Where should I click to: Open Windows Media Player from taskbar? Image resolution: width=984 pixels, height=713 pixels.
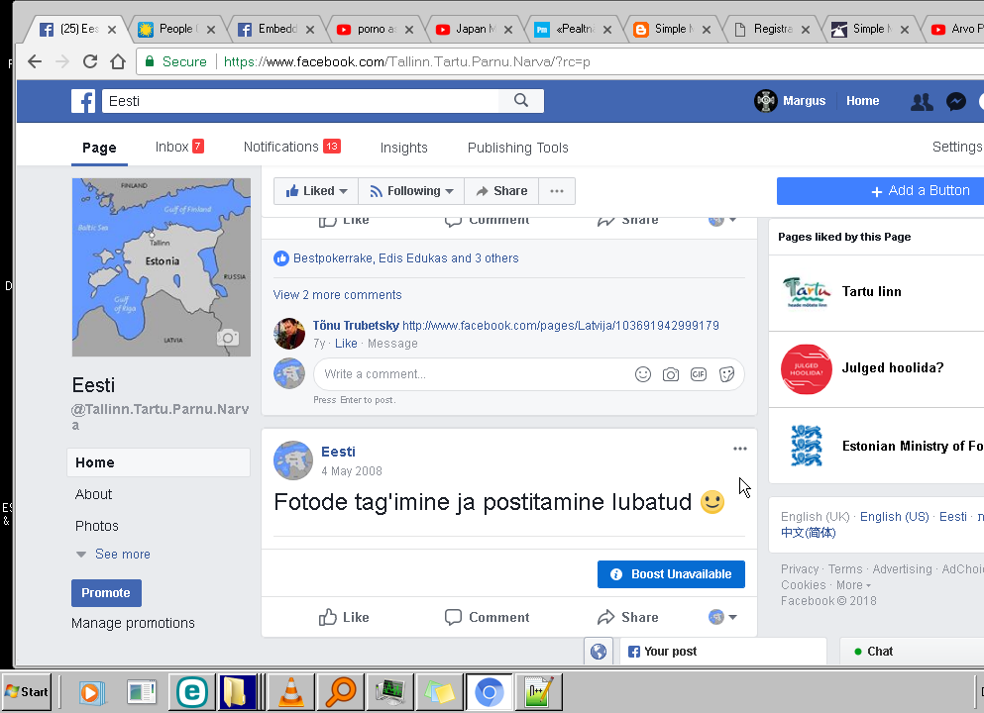(91, 692)
